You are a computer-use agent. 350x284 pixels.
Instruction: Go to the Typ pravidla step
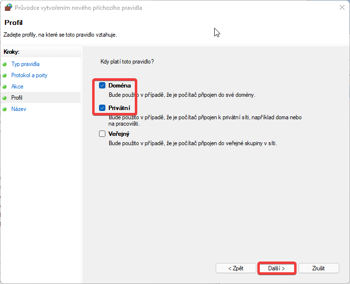point(25,64)
